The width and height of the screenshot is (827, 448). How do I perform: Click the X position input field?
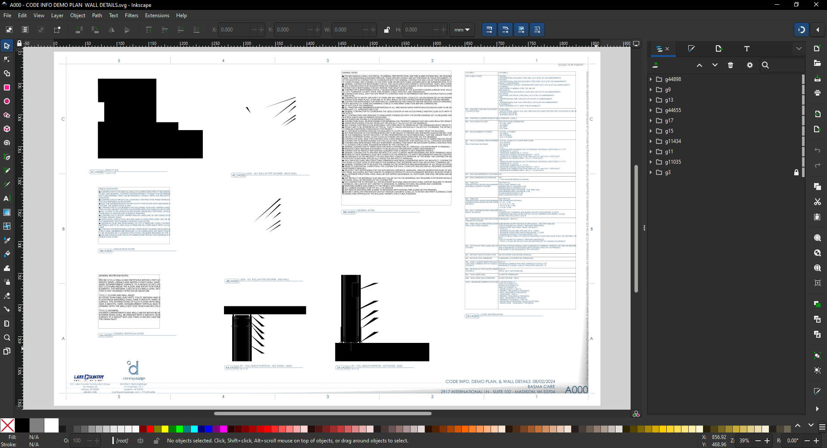[235, 30]
